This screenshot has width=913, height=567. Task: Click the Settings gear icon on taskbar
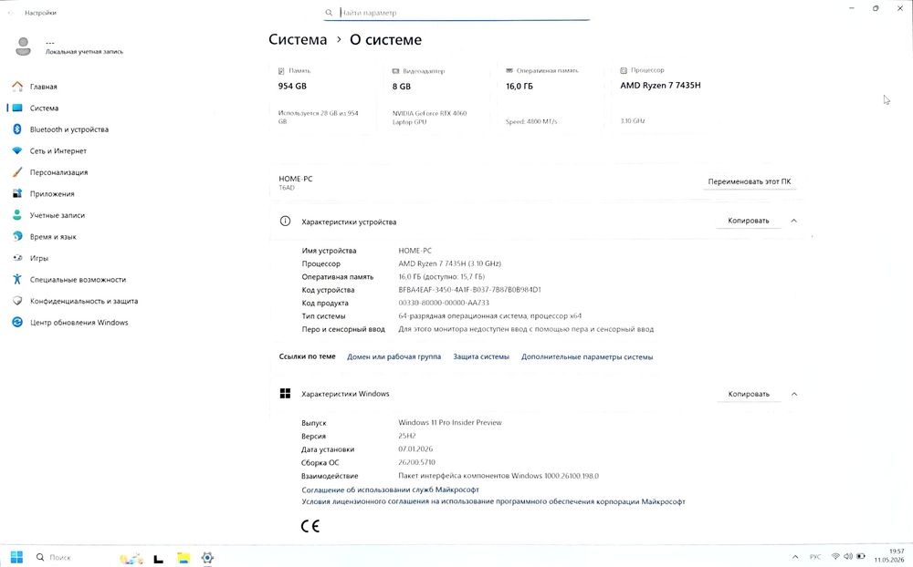[x=207, y=558]
